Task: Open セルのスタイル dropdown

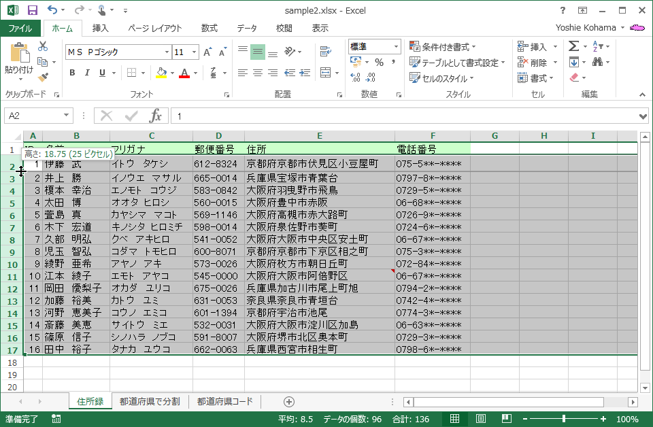Action: tap(441, 78)
